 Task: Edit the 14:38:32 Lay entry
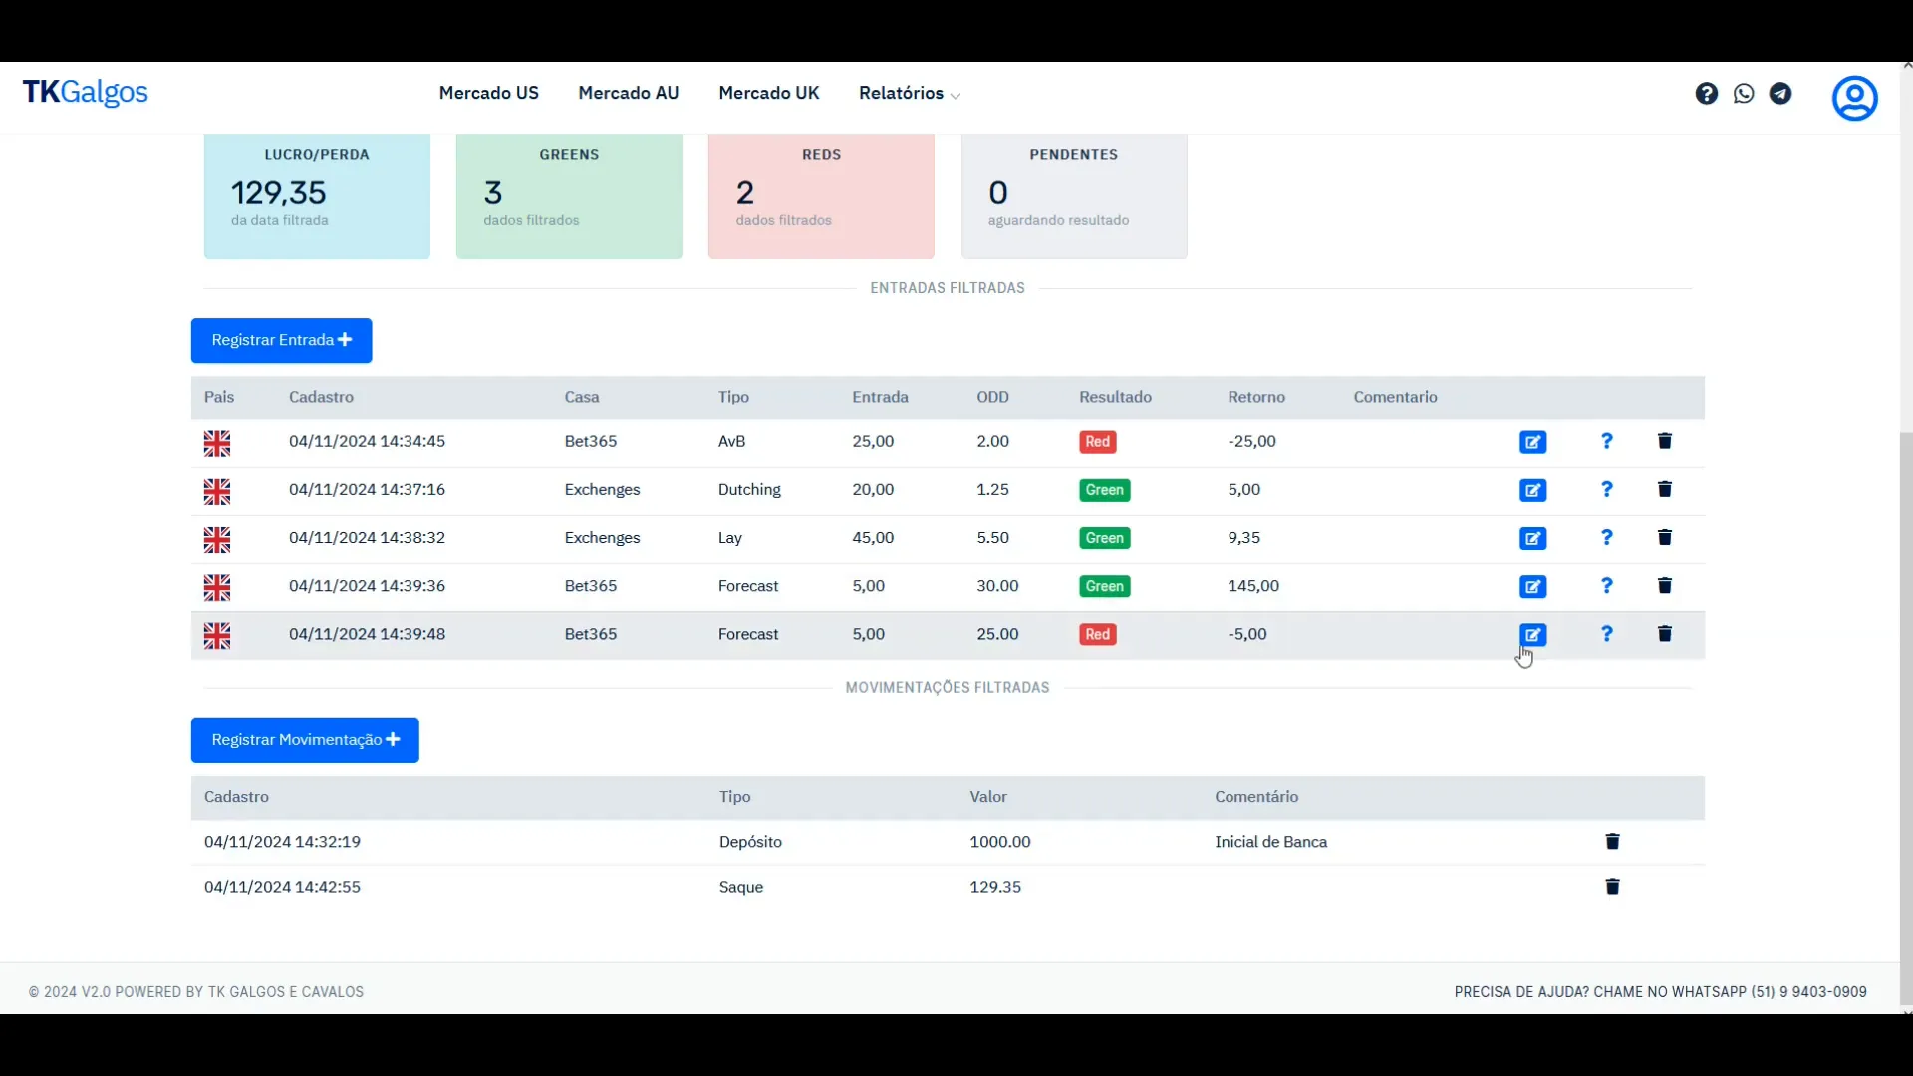1532,538
